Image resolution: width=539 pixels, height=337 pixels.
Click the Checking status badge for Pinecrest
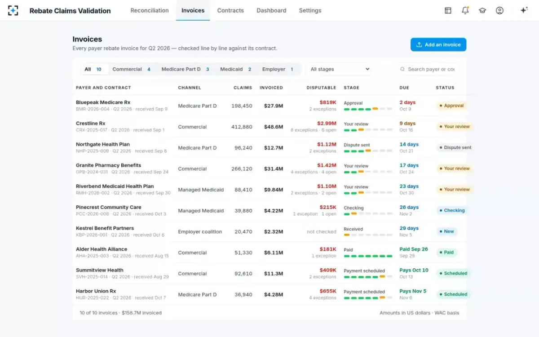point(452,210)
